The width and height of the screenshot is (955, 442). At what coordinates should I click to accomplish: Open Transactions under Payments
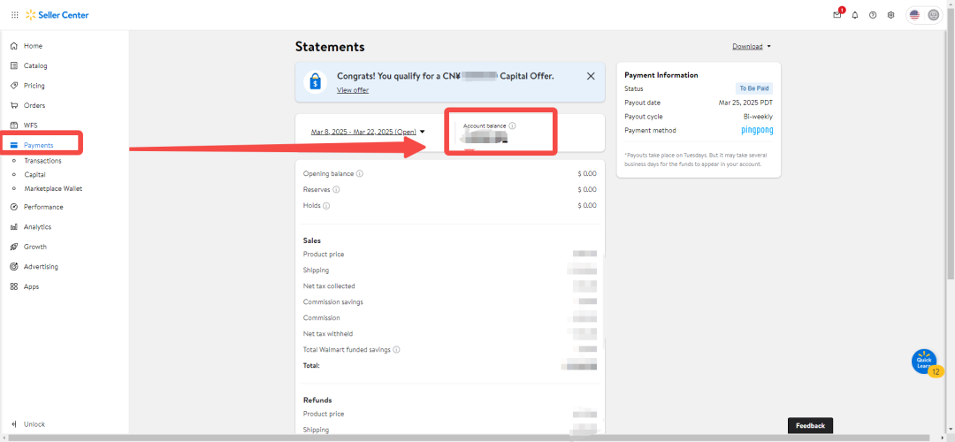point(42,161)
